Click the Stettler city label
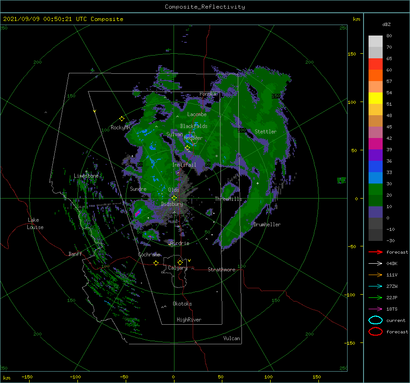 [x=266, y=132]
